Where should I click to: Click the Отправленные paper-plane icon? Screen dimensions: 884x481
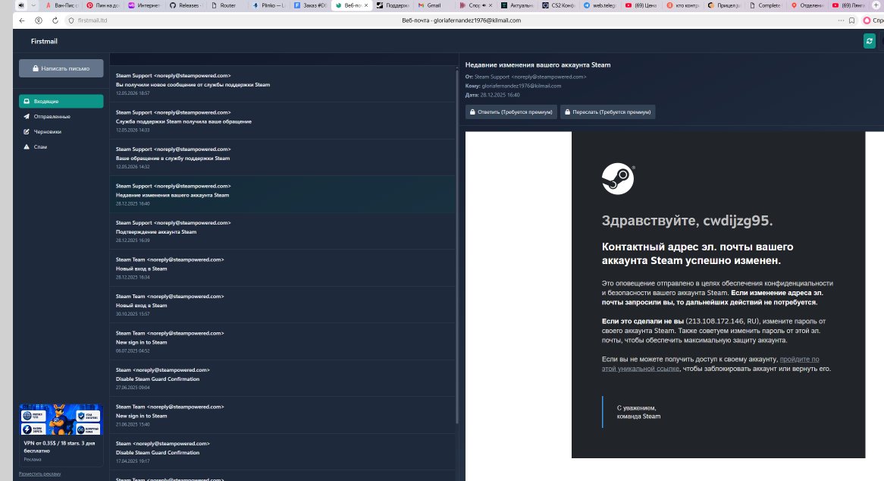(x=27, y=116)
